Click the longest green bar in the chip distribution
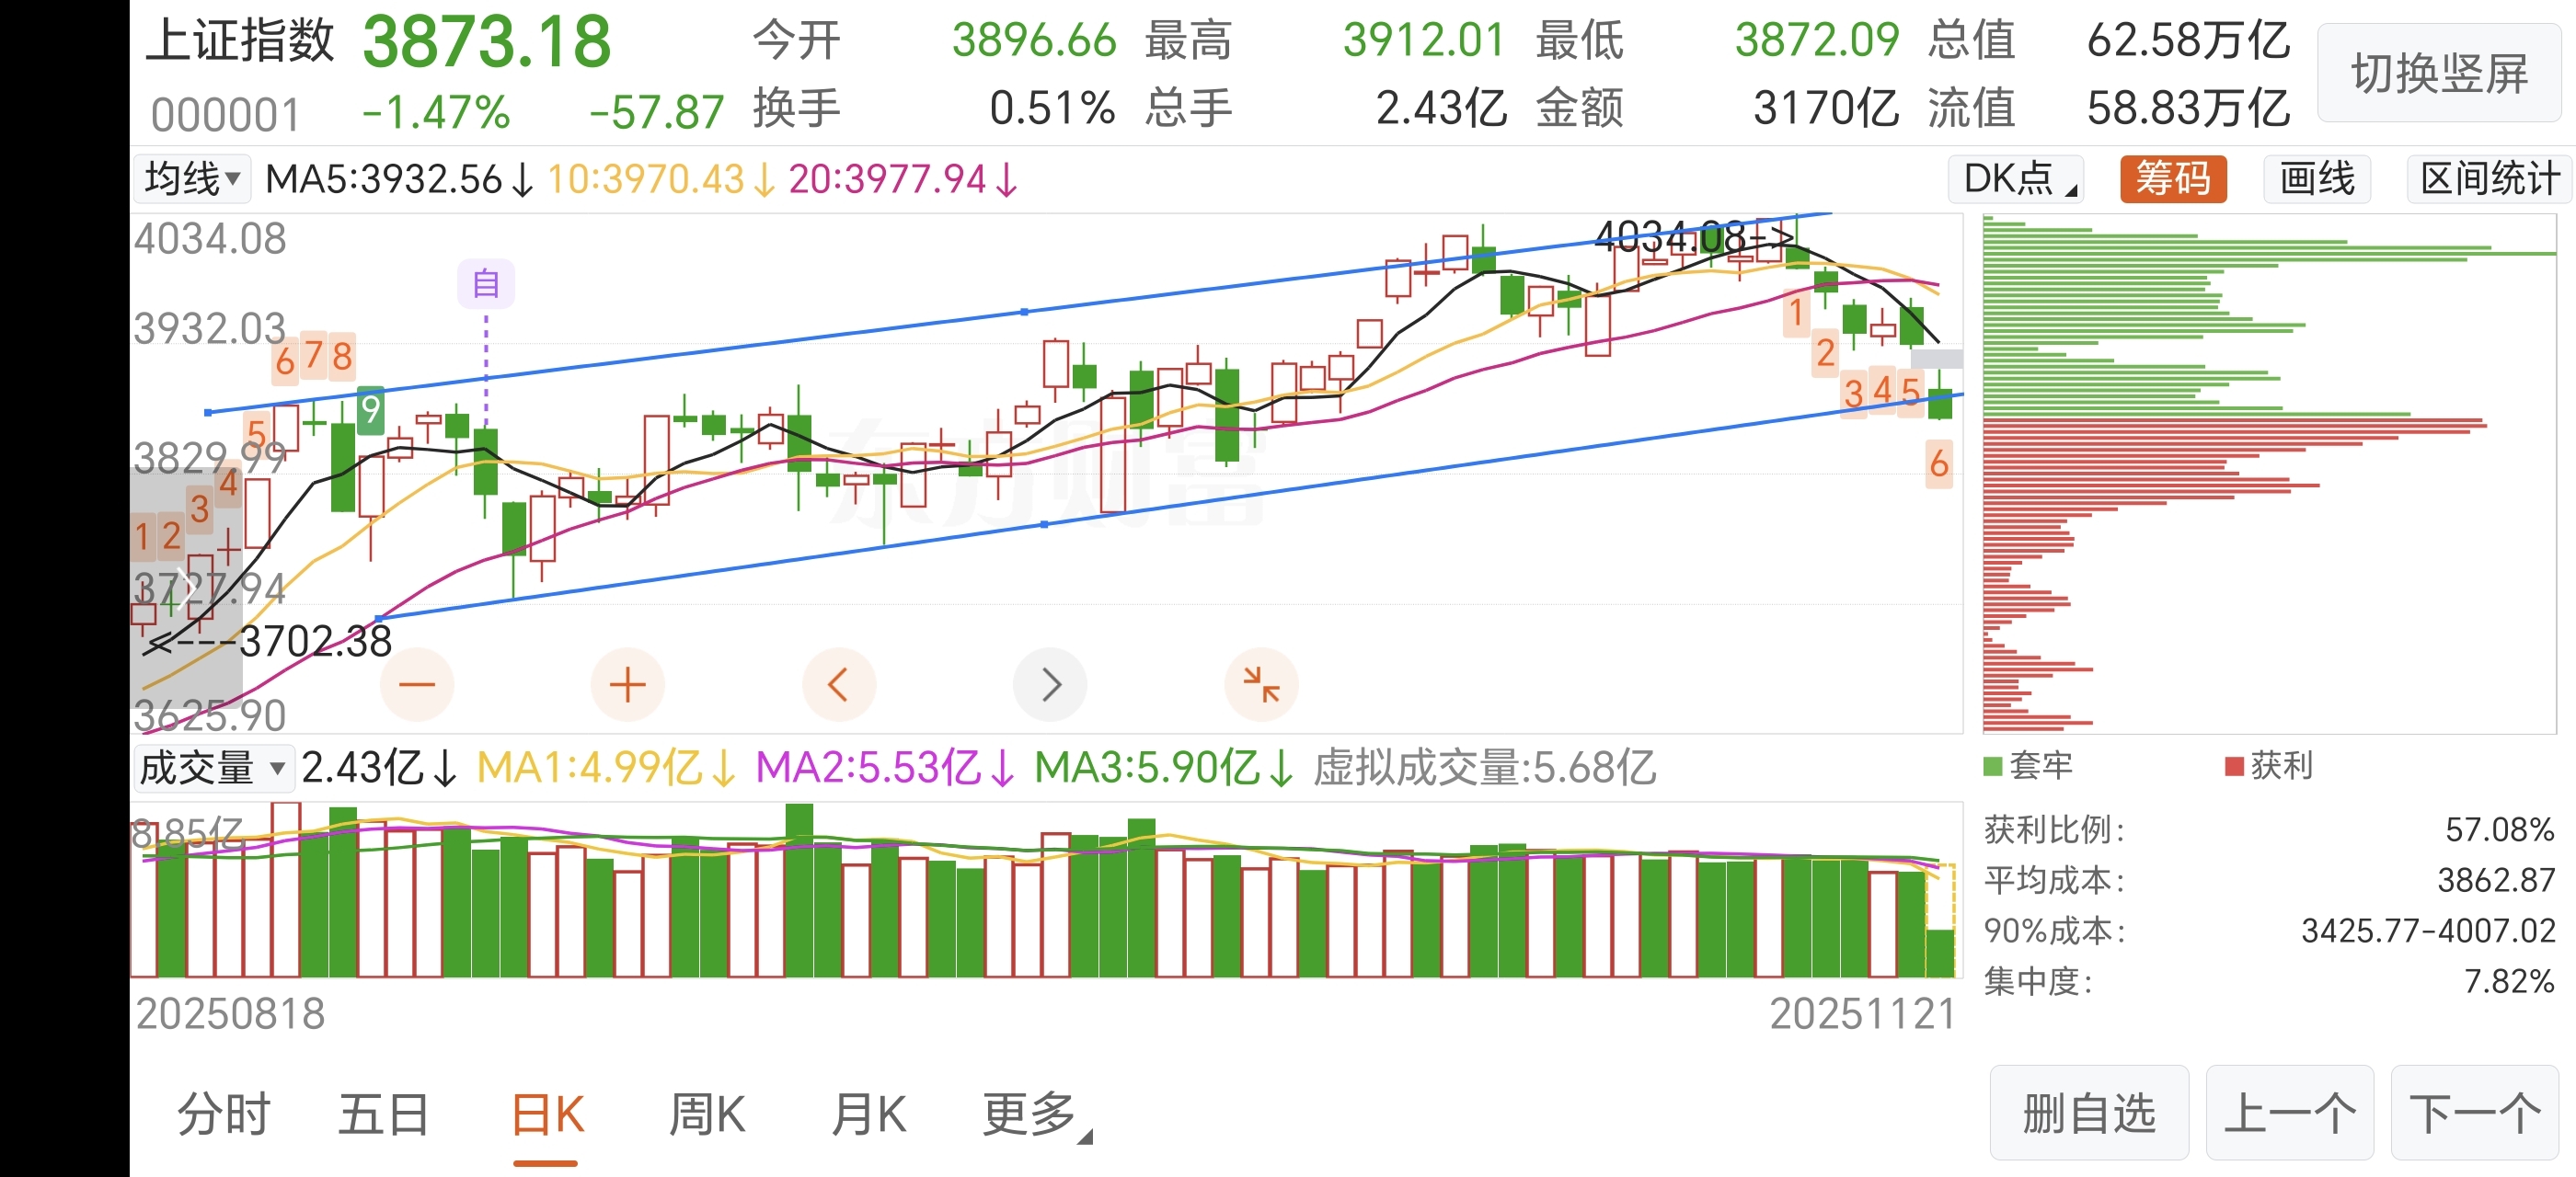 2270,254
